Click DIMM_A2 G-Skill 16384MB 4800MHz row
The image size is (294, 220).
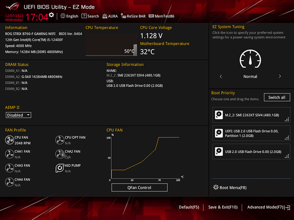(x=34, y=77)
